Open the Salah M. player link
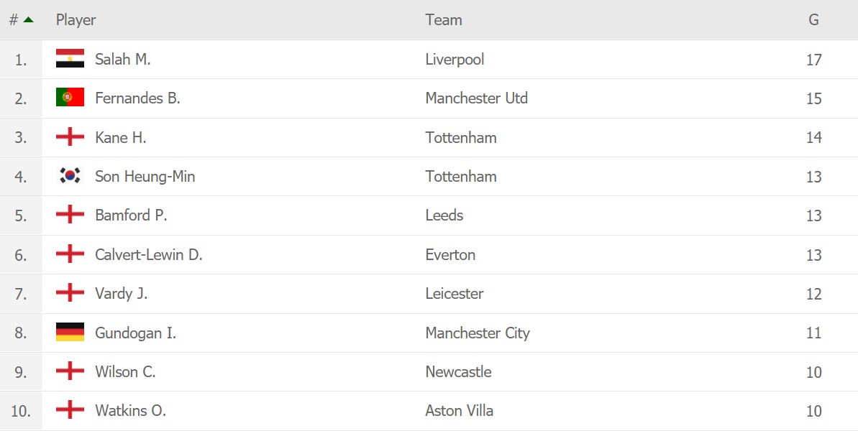This screenshot has width=858, height=431. [122, 59]
